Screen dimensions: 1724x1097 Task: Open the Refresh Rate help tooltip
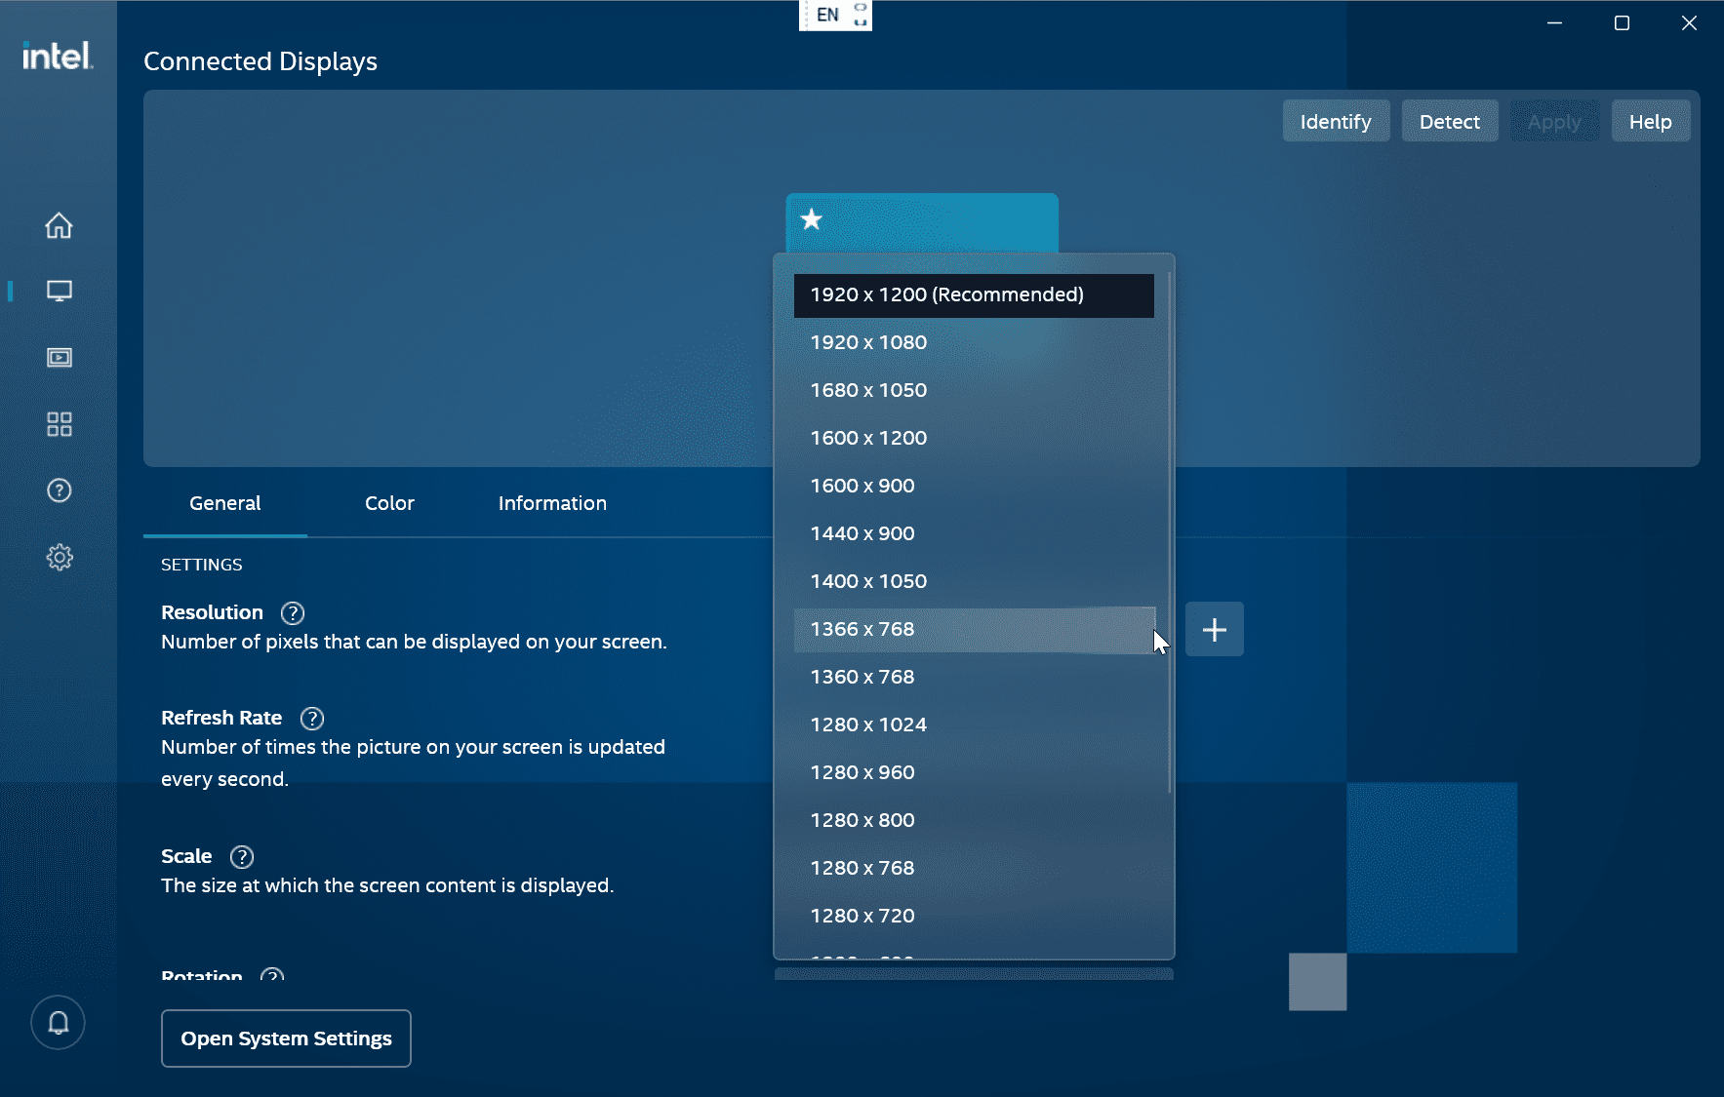point(312,718)
